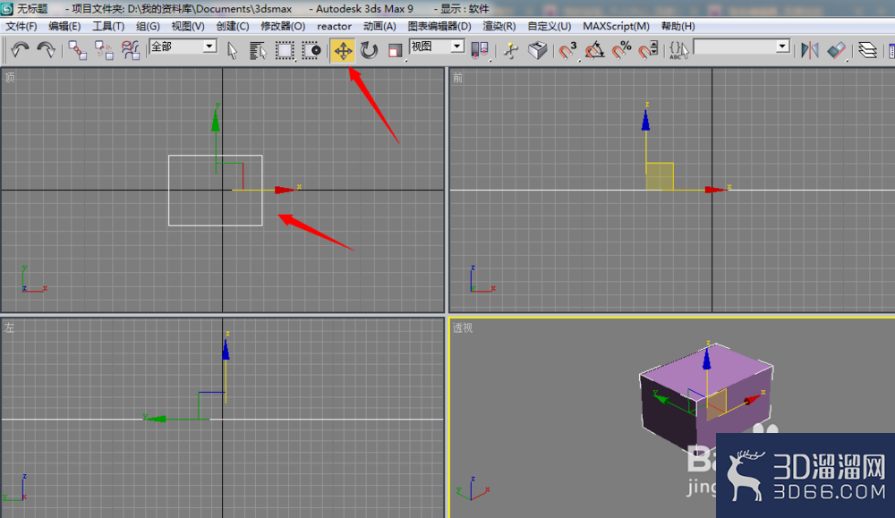Open the named selection sets dropdown

(741, 47)
